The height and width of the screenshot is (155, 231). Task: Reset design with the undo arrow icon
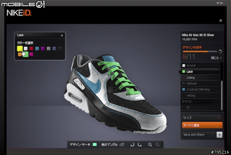[220, 51]
